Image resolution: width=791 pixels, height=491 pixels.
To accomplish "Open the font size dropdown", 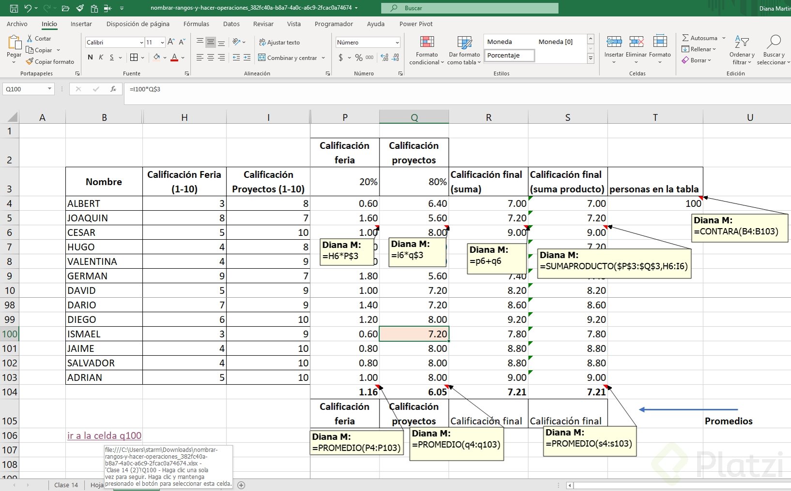I will (162, 43).
